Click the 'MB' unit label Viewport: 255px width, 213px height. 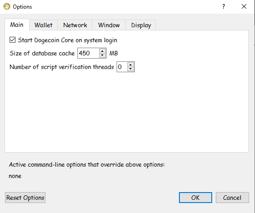(113, 53)
